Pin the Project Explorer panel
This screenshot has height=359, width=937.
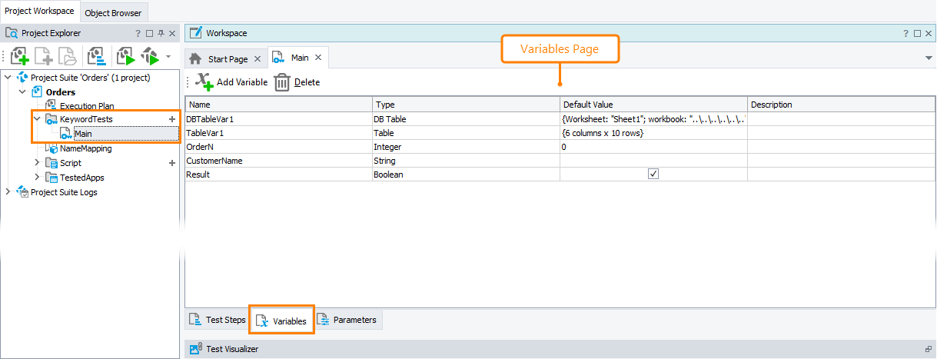[x=161, y=34]
